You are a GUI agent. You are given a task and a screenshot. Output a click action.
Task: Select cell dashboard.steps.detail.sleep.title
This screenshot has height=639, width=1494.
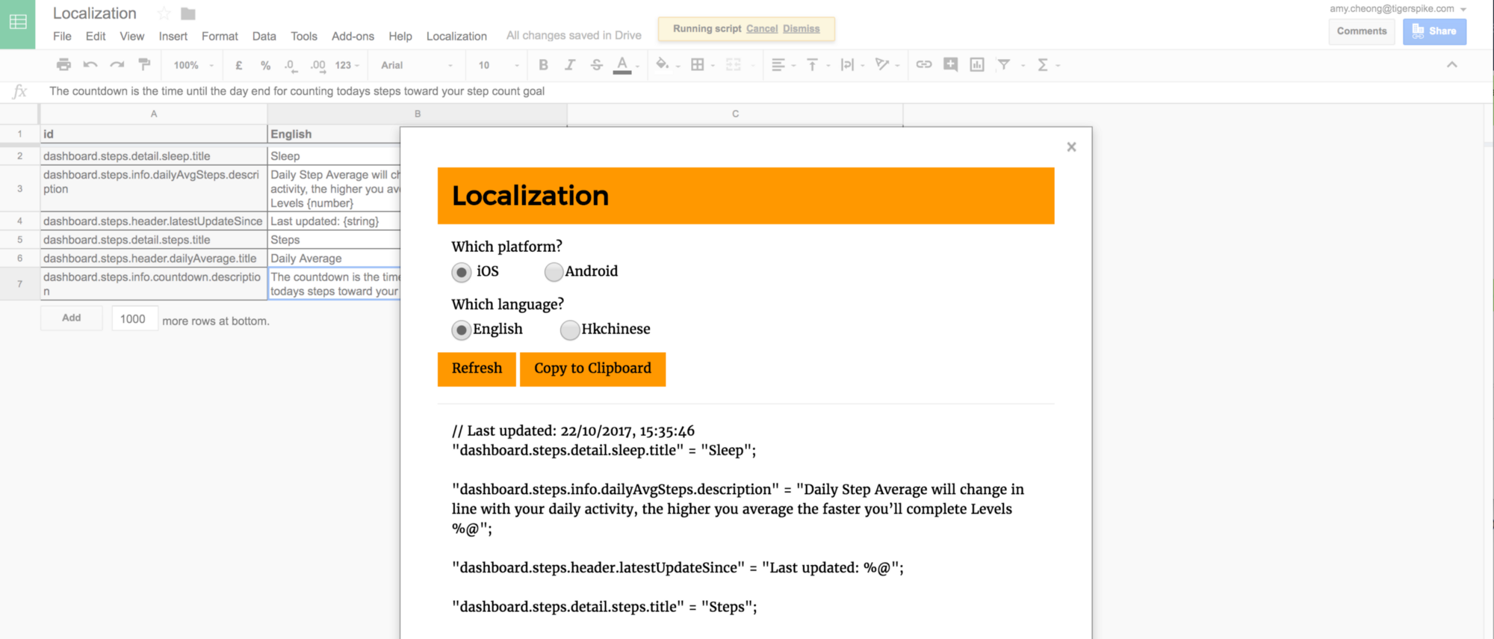coord(153,155)
